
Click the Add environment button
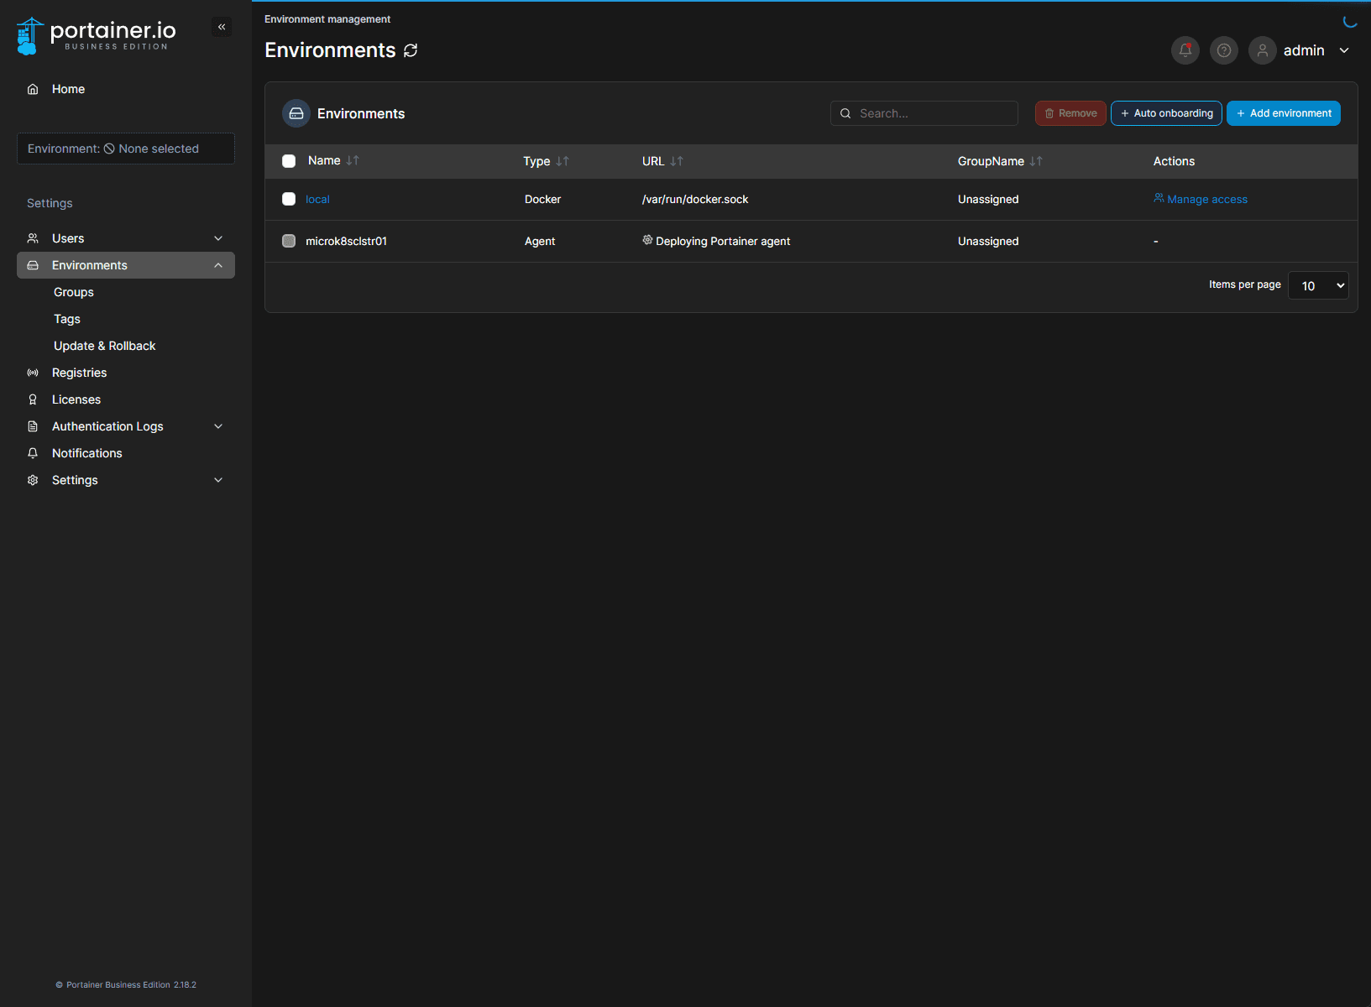pos(1283,113)
